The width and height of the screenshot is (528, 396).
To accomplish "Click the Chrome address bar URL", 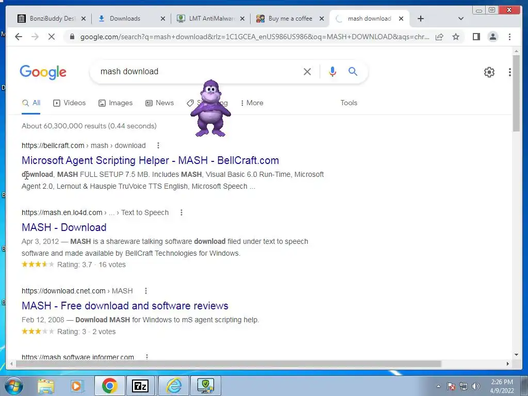I will (255, 37).
